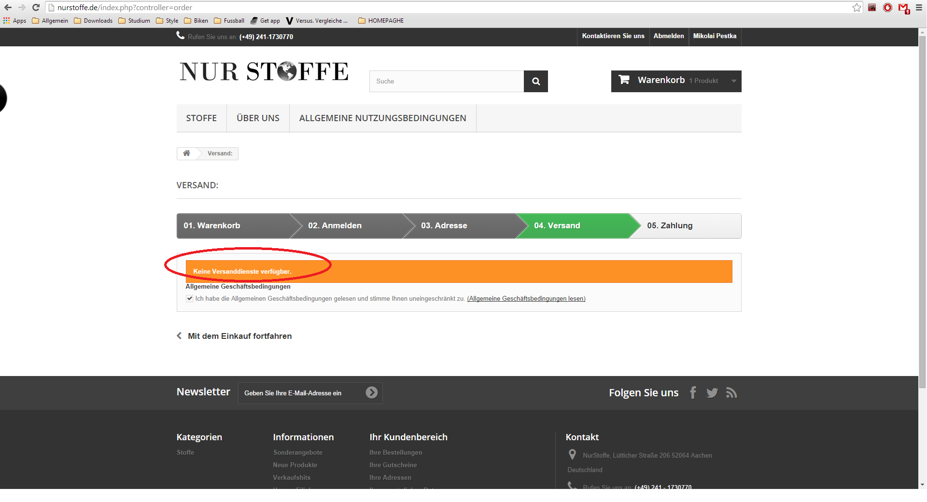Screen dimensions: 927x502
Task: Open the STOFFE menu item
Action: point(201,118)
